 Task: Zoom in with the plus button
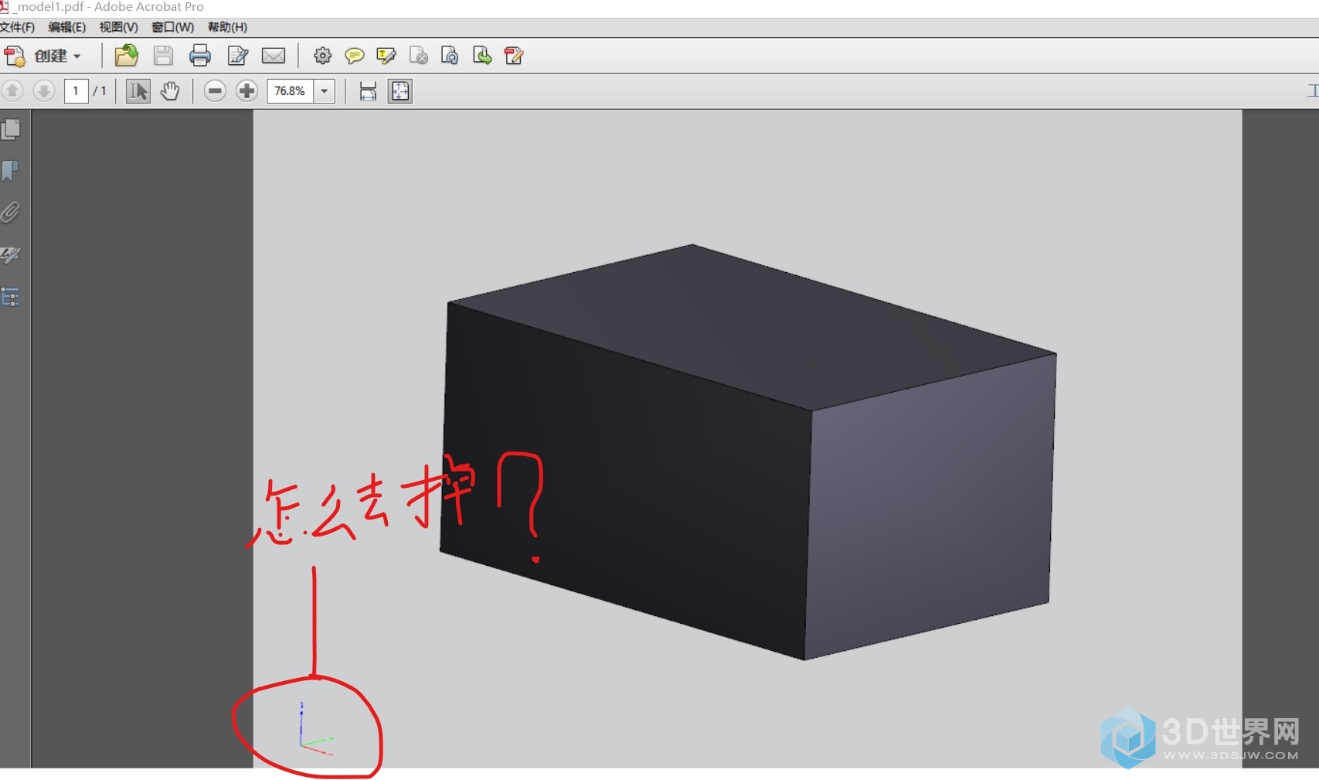point(247,91)
